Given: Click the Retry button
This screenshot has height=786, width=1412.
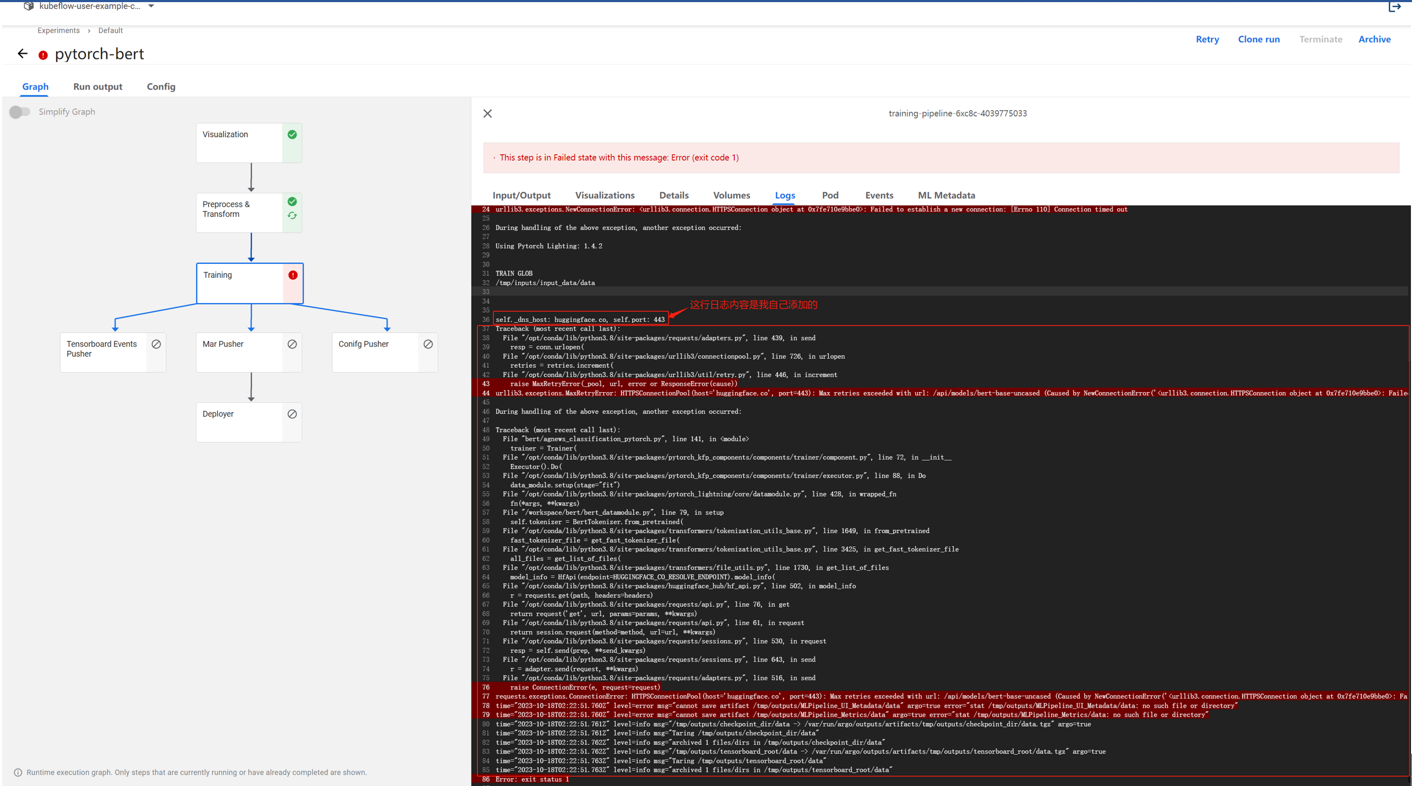Looking at the screenshot, I should [1207, 40].
